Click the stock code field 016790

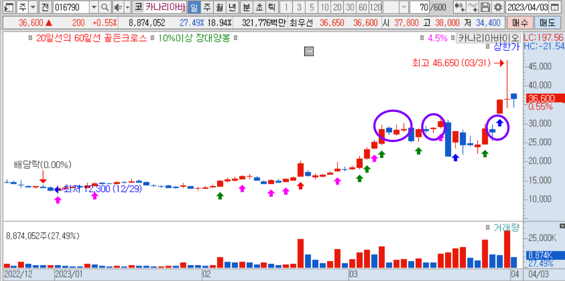pos(71,7)
